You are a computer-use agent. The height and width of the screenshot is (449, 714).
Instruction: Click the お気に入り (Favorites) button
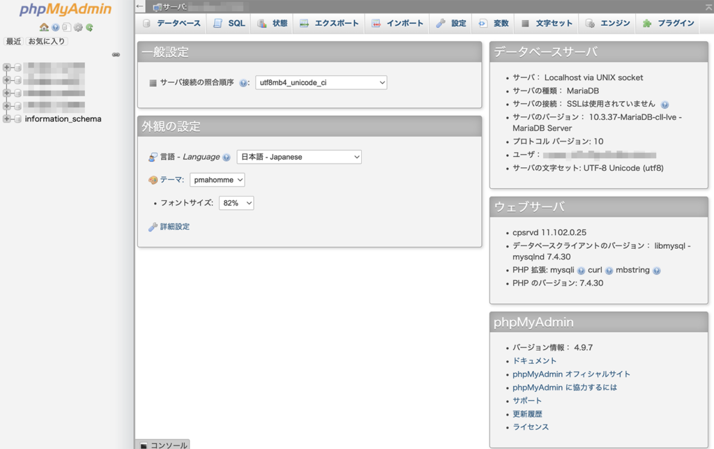click(x=47, y=40)
